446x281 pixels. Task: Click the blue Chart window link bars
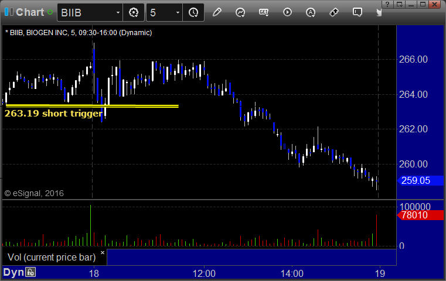[9, 12]
